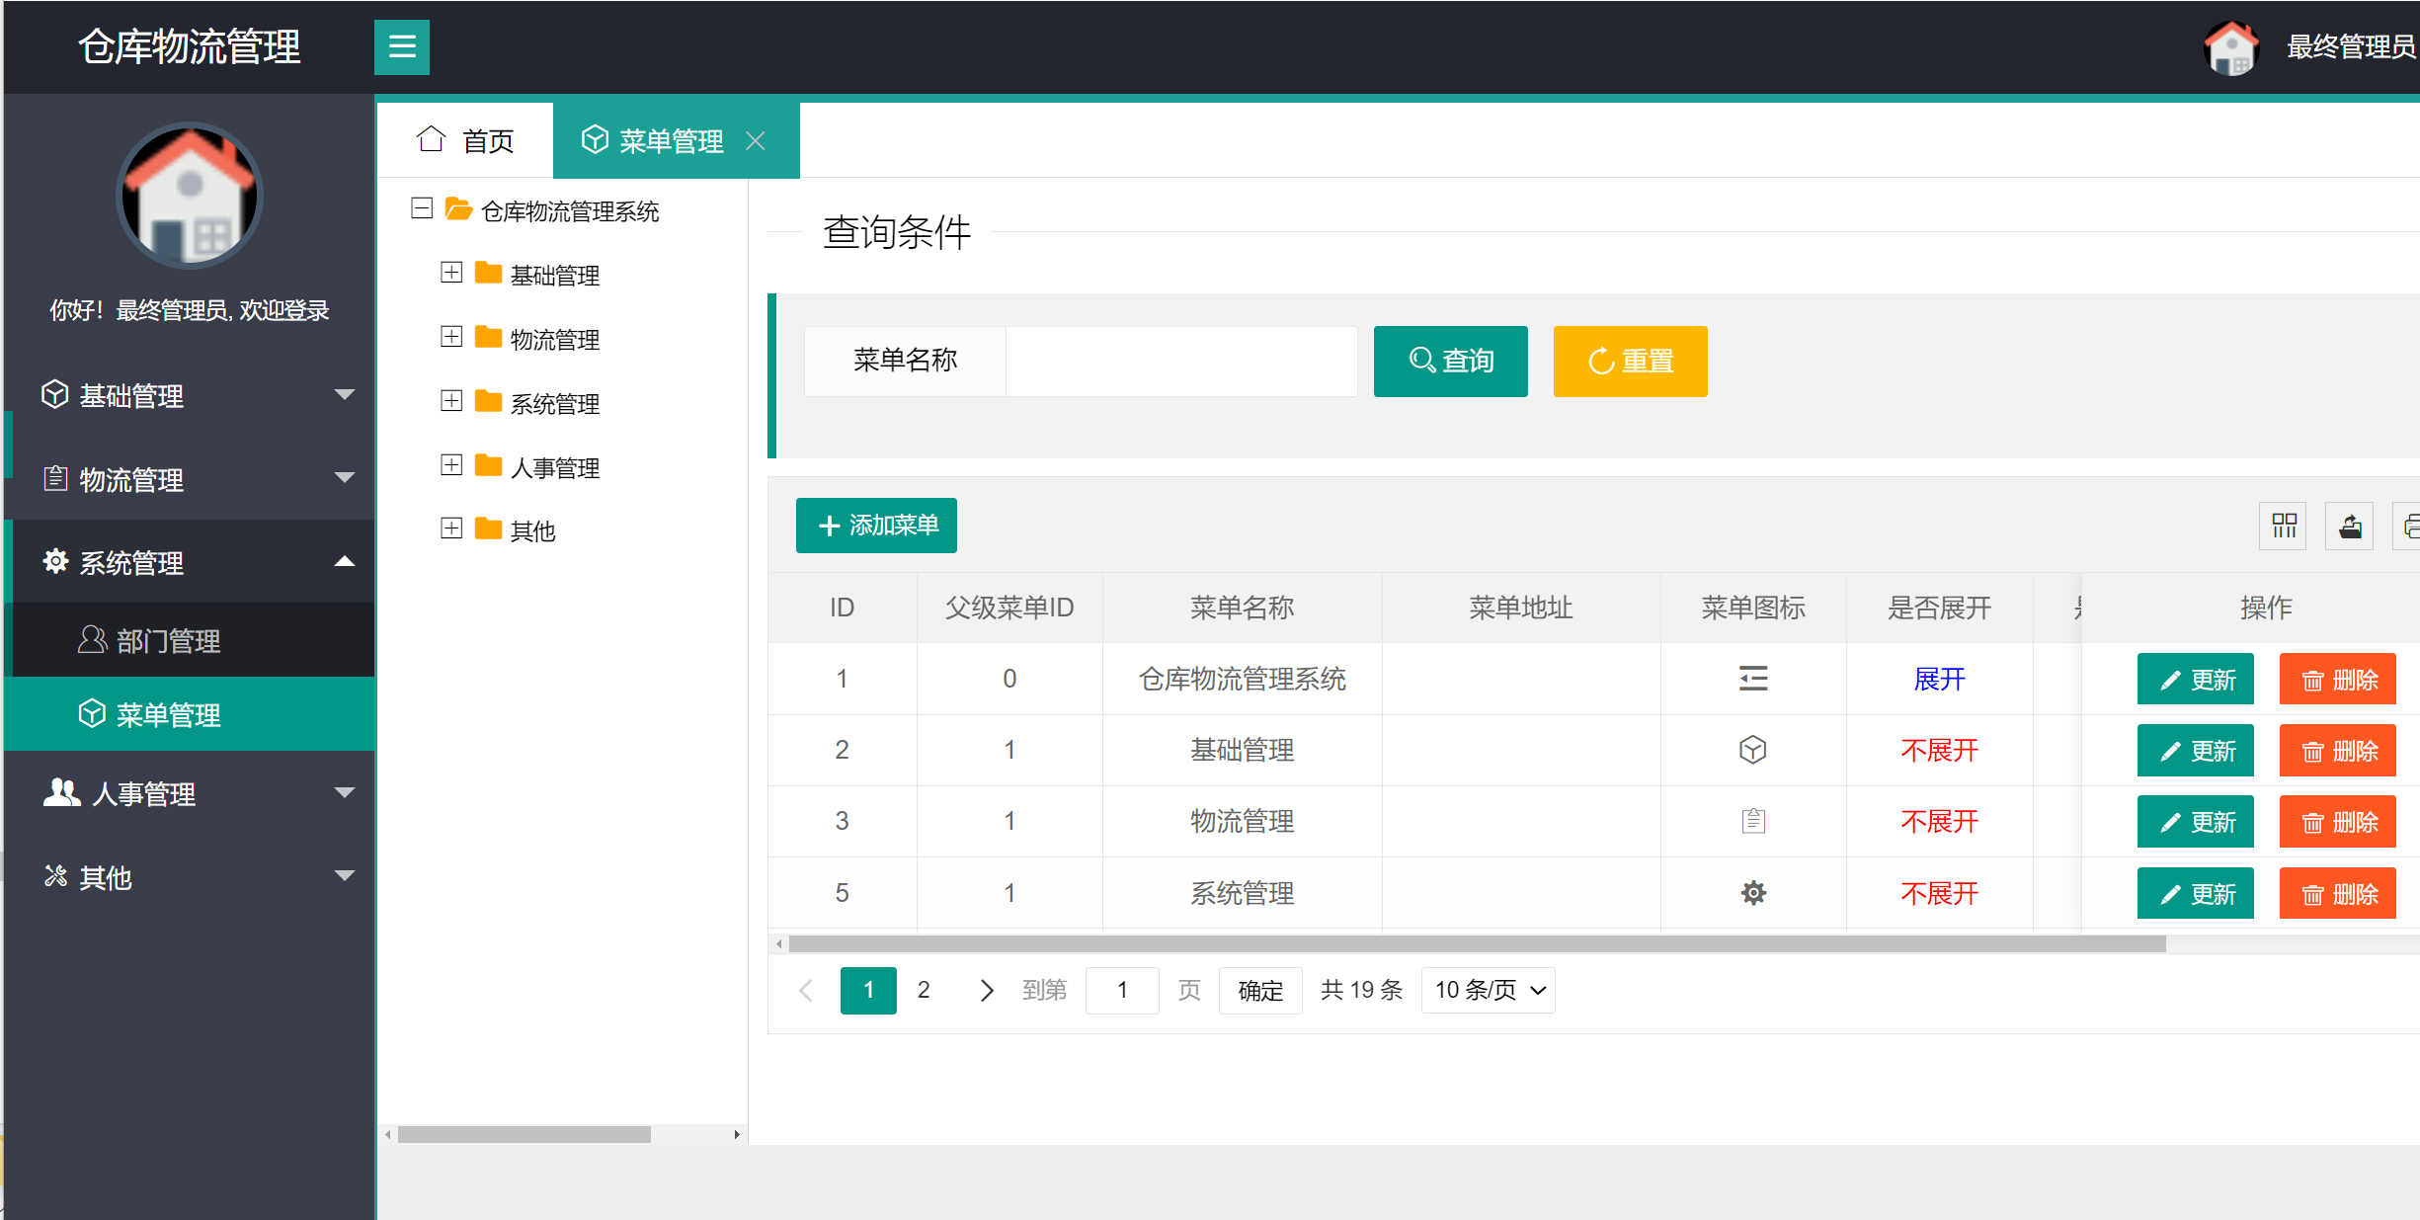
Task: Click the tools icon beside 其他 in sidebar
Action: 55,876
